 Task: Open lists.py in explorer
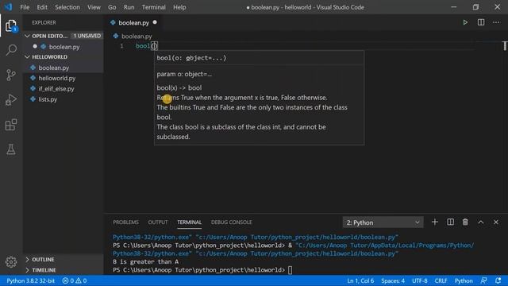(48, 99)
